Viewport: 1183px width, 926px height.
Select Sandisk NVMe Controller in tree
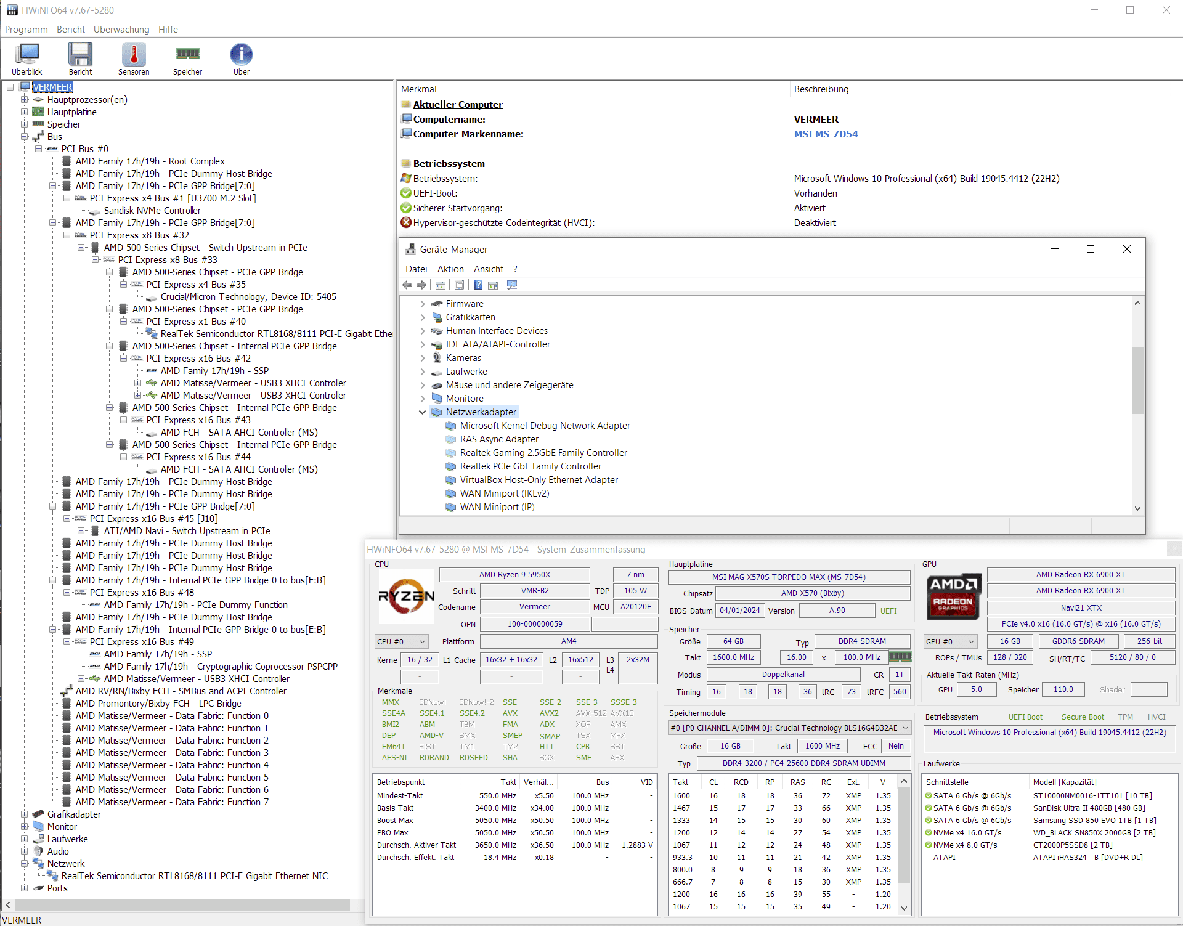point(152,211)
